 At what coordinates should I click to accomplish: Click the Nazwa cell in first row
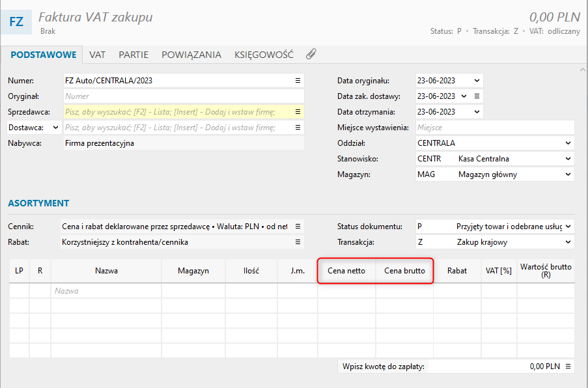pyautogui.click(x=106, y=291)
